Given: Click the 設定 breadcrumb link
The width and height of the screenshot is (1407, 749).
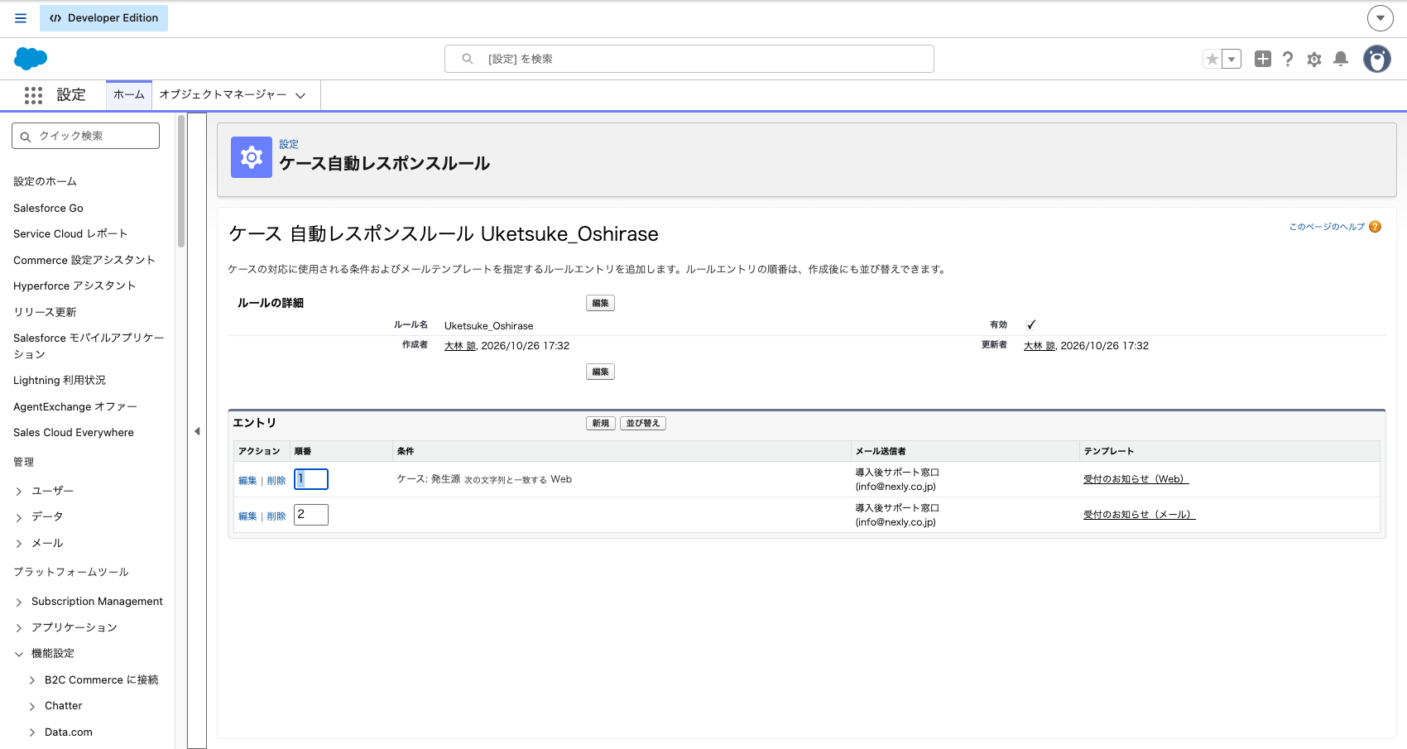Looking at the screenshot, I should [289, 144].
